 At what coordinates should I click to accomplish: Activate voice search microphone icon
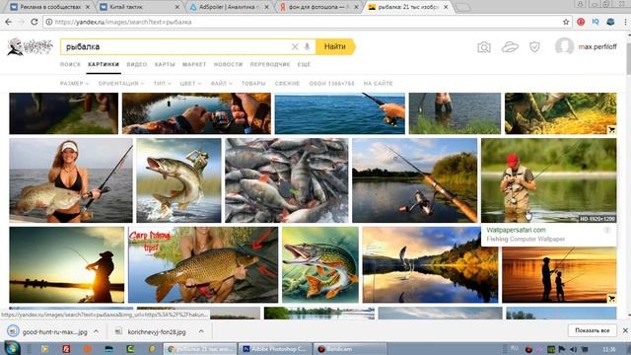(307, 46)
